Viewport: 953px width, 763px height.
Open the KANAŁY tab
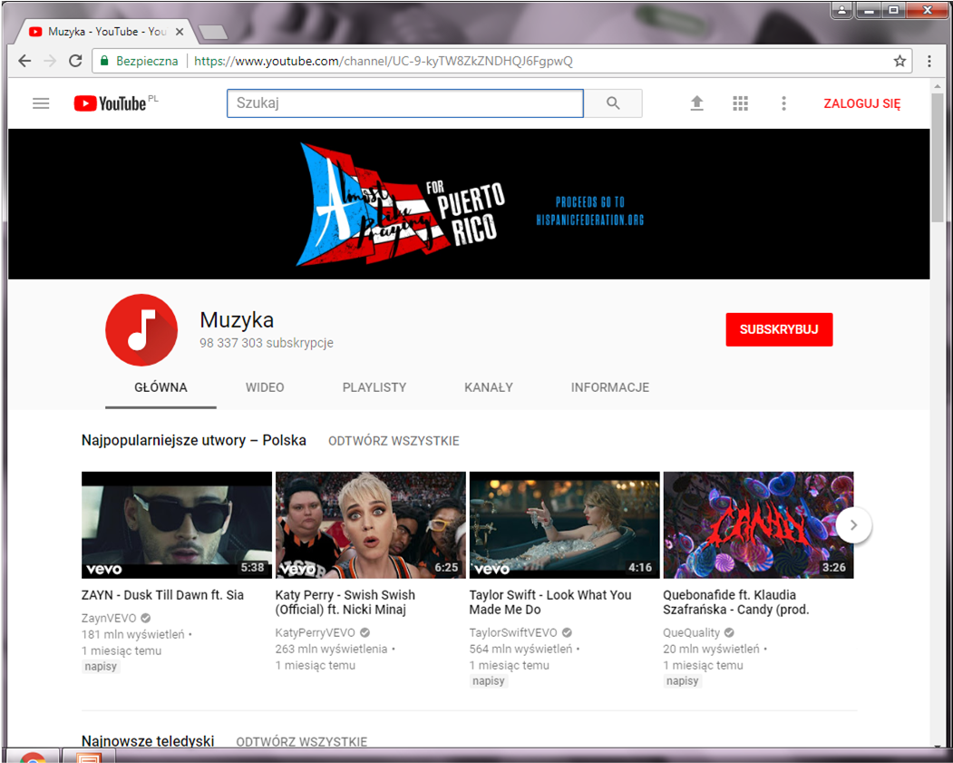tap(489, 387)
